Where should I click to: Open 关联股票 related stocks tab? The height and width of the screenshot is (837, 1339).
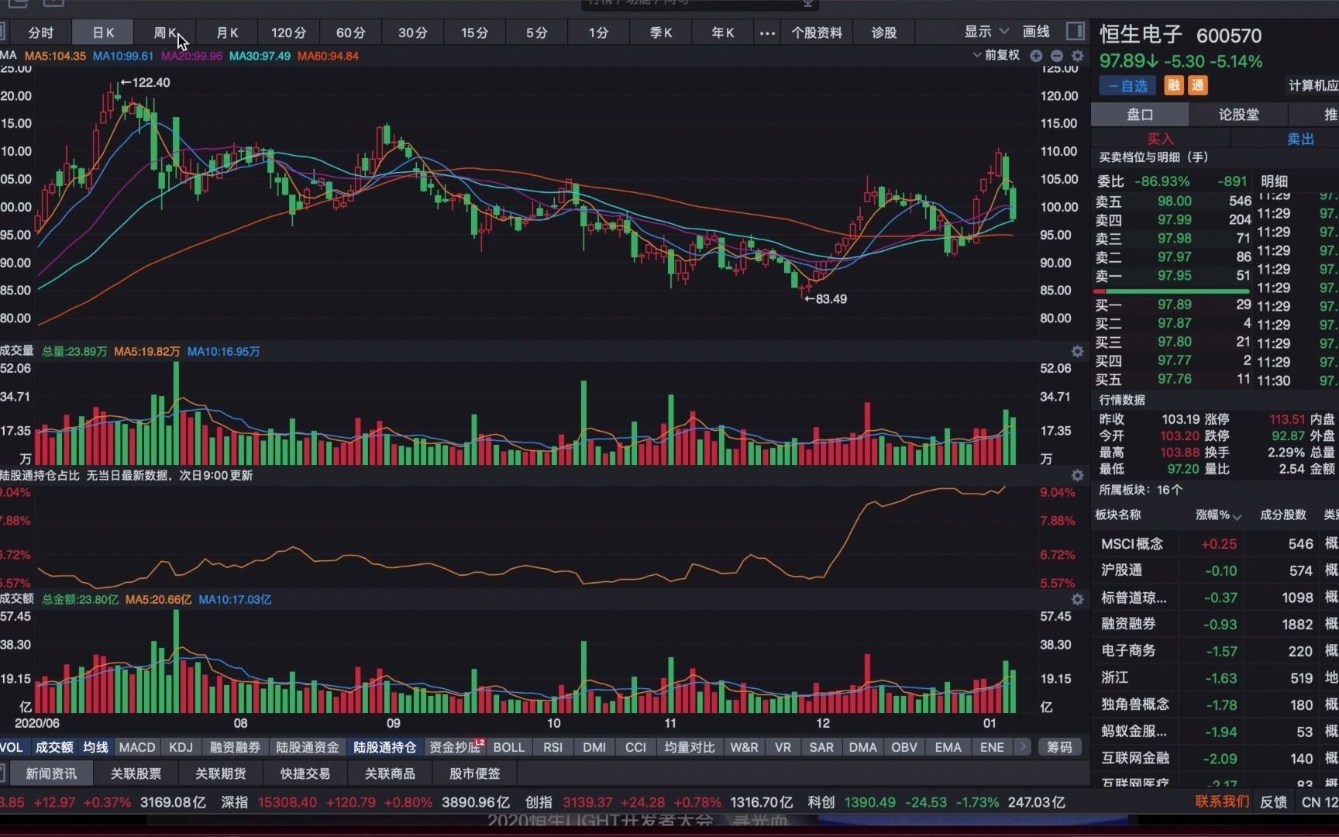136,773
